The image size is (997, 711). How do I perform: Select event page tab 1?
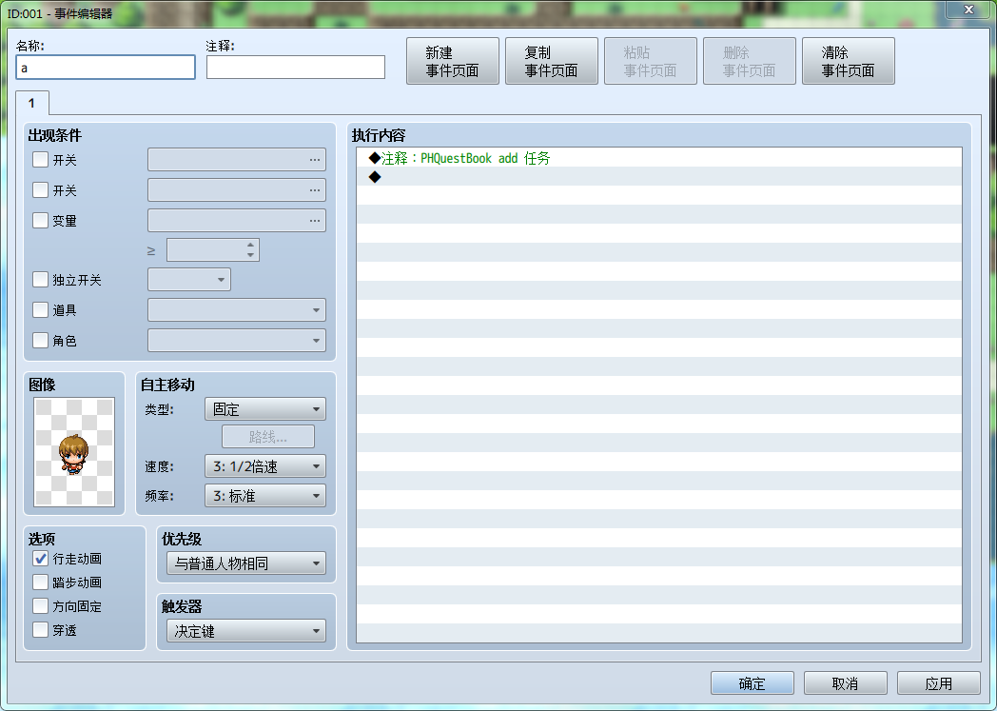pyautogui.click(x=31, y=103)
